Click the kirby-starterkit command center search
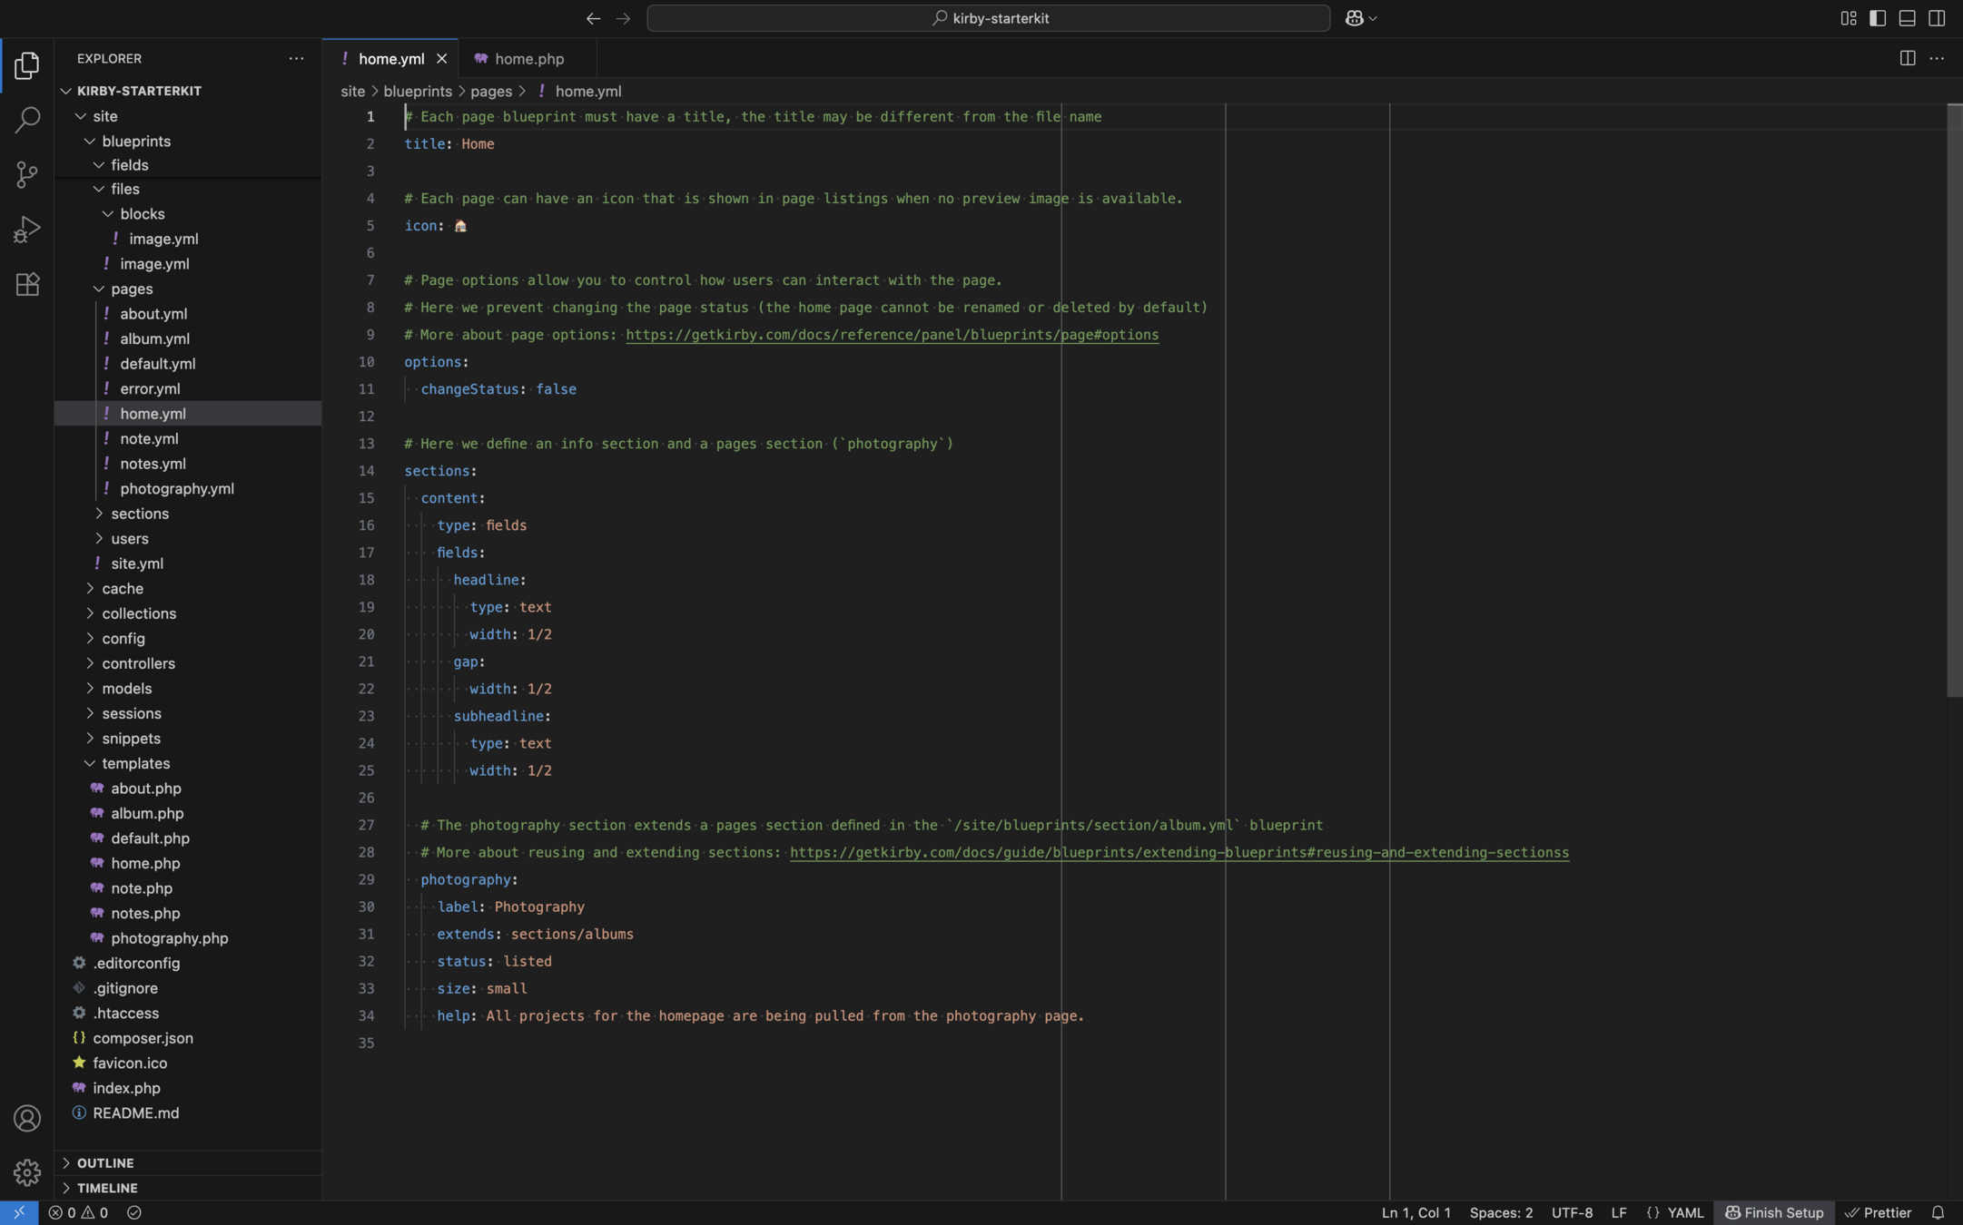The height and width of the screenshot is (1225, 1963). pos(988,18)
